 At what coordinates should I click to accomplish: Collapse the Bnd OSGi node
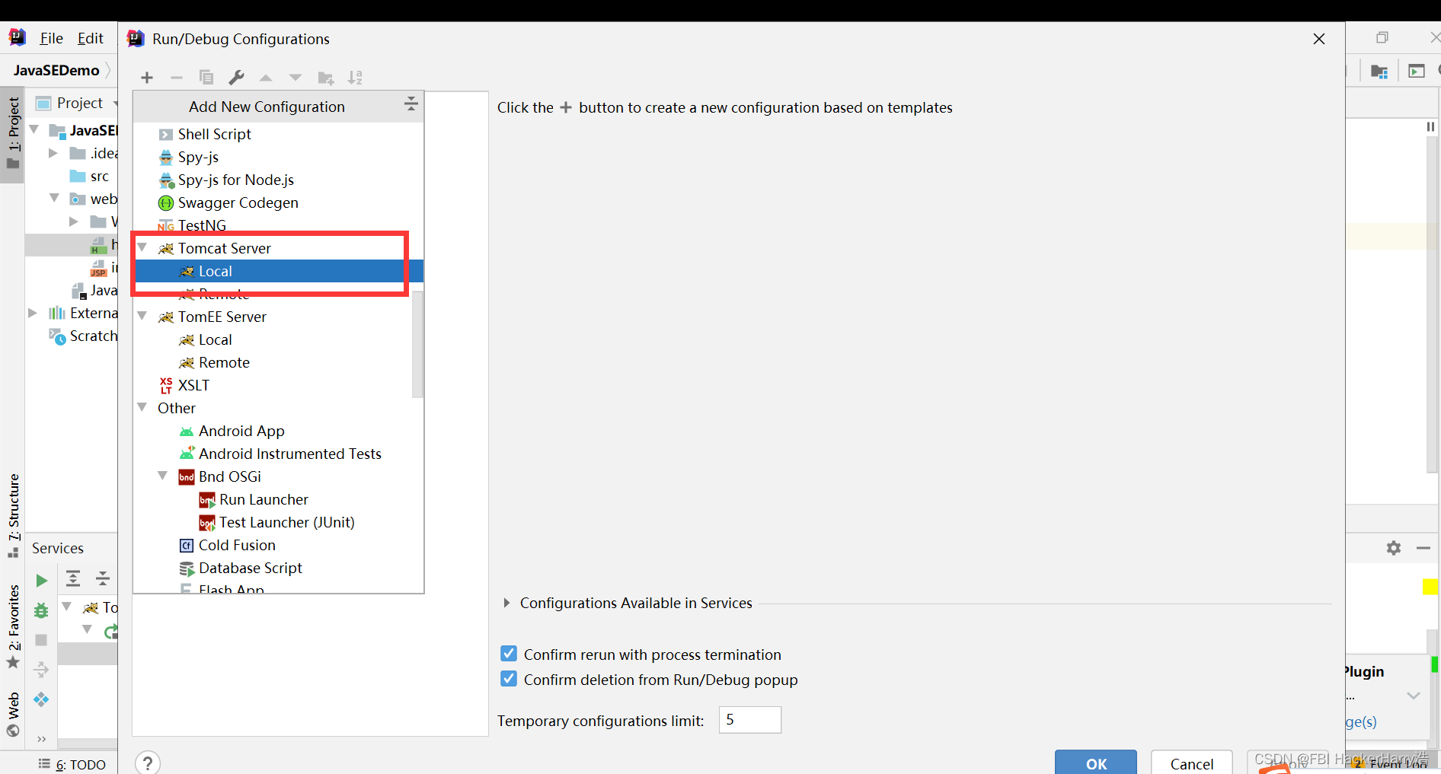point(163,476)
